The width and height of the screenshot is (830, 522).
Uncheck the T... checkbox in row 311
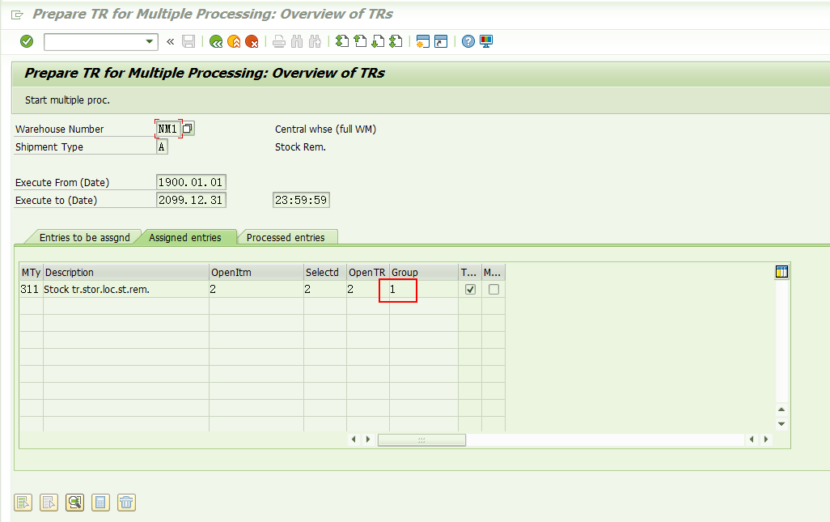coord(470,290)
